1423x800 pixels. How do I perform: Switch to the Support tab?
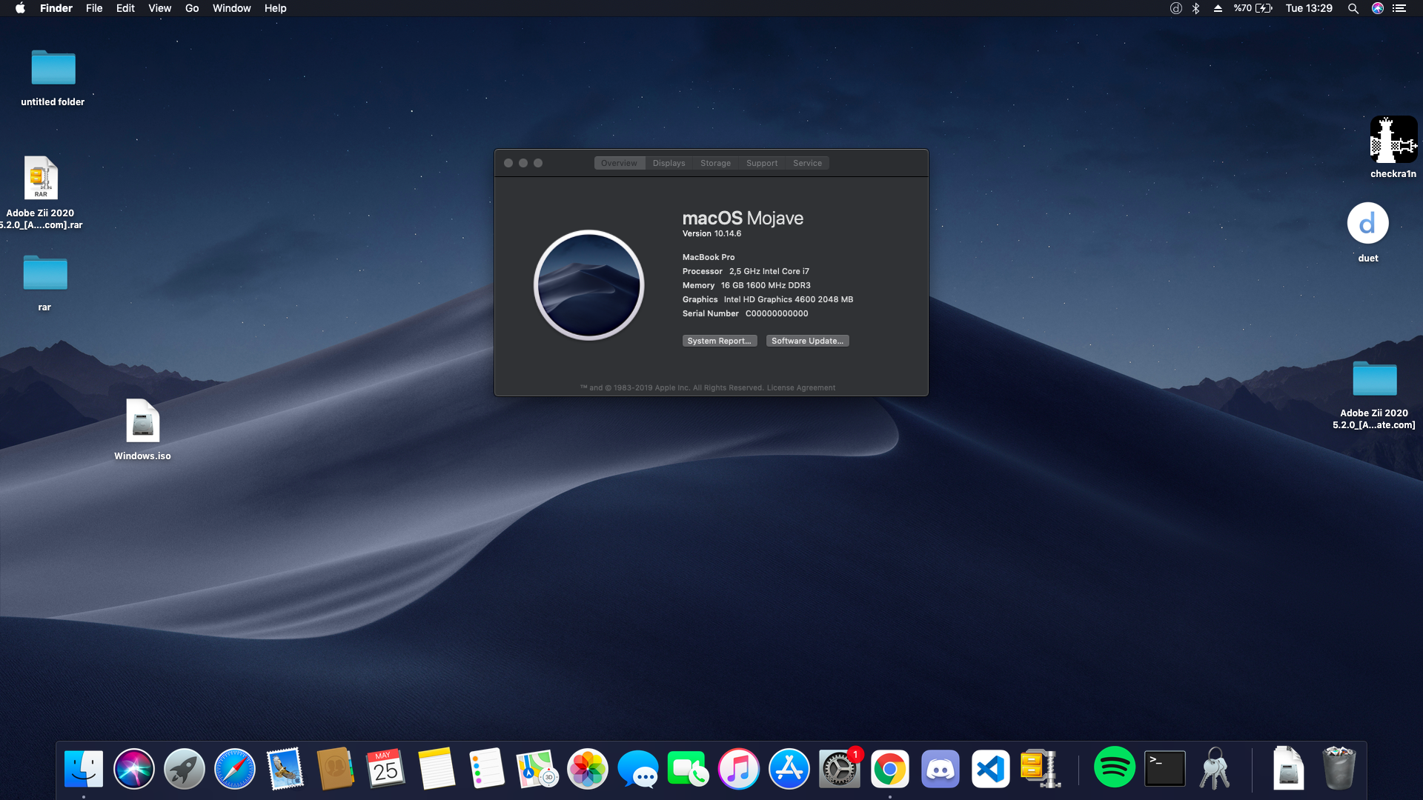[x=762, y=163]
